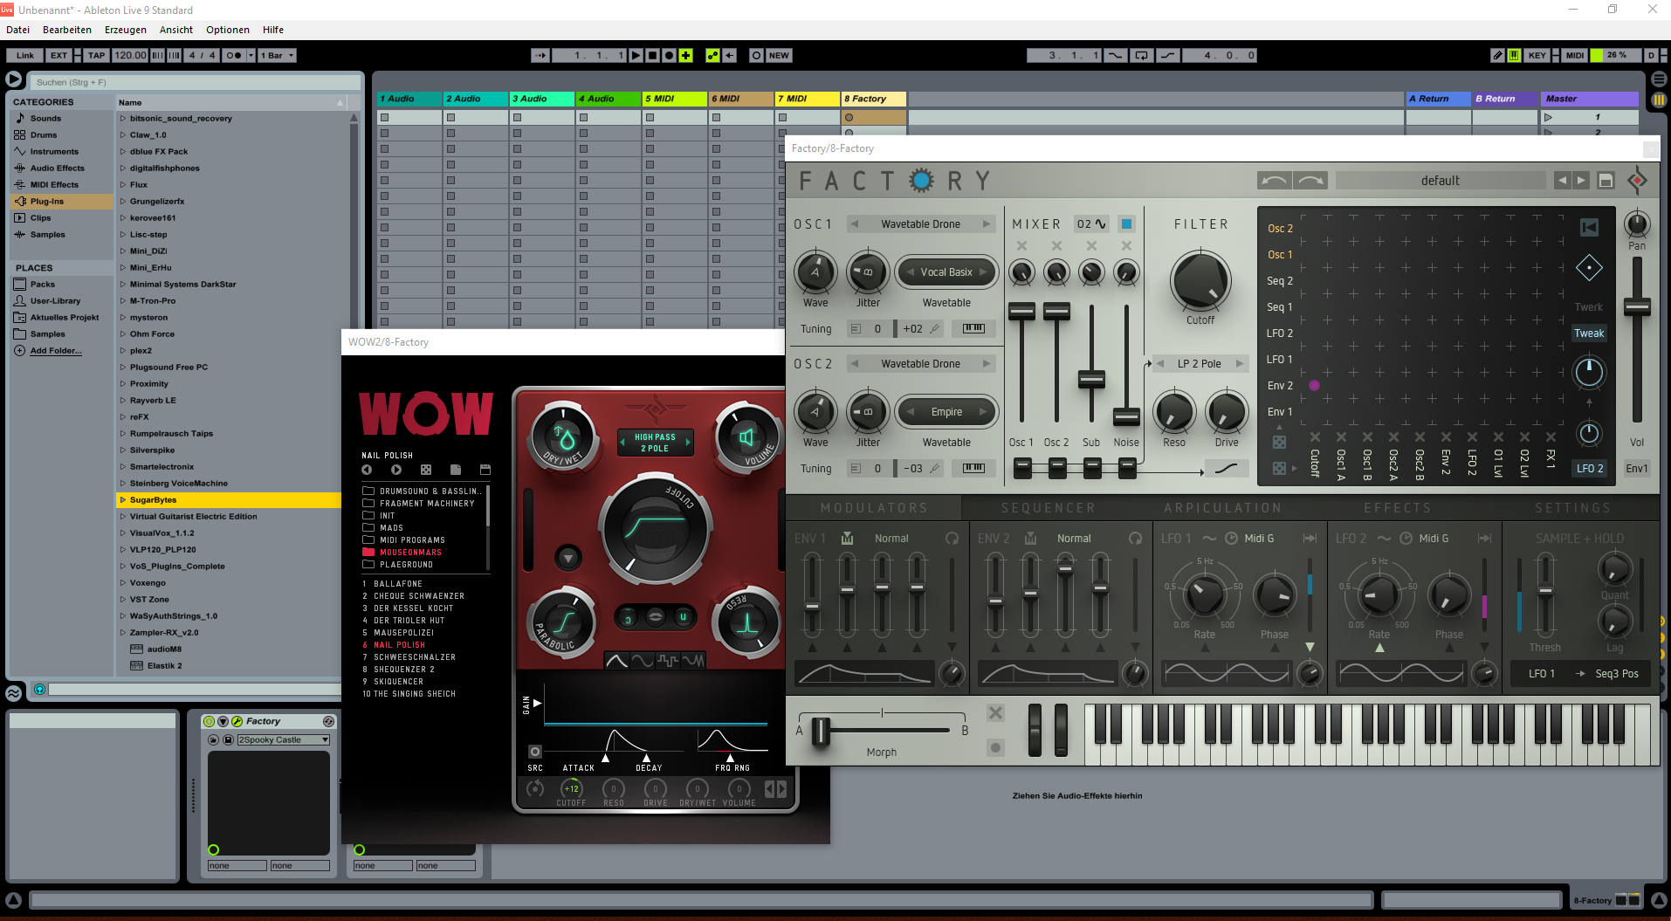Viewport: 1671px width, 921px height.
Task: Expand the Voxengo folder
Action: (123, 583)
